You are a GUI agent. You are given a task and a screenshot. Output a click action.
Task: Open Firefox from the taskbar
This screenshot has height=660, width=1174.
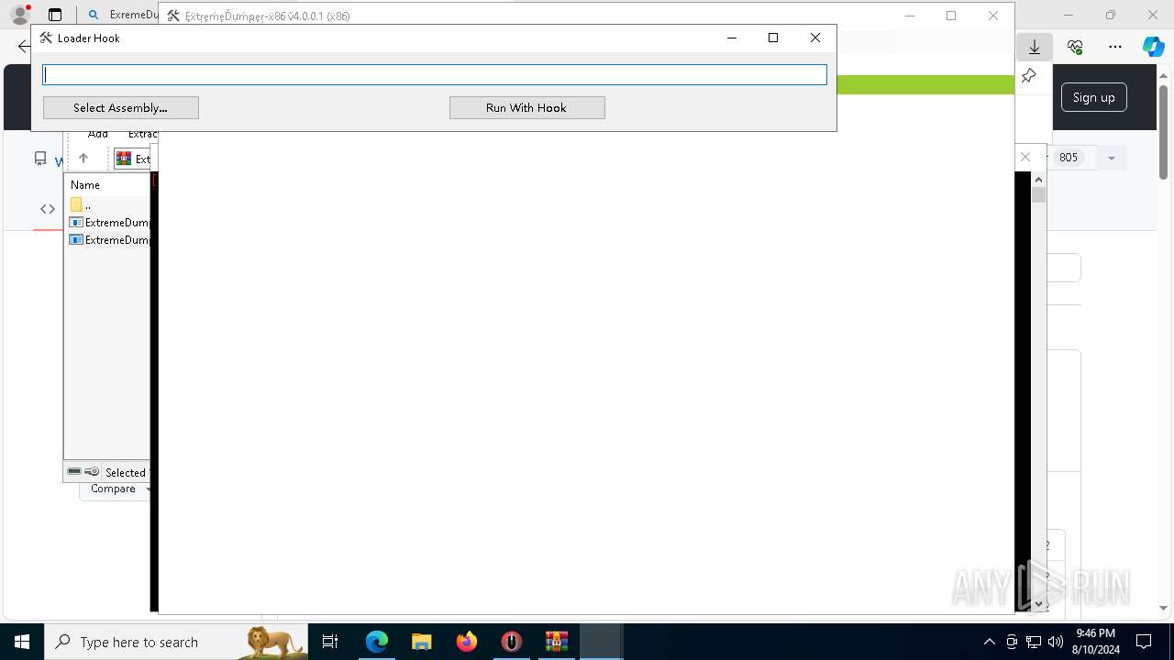(x=467, y=642)
